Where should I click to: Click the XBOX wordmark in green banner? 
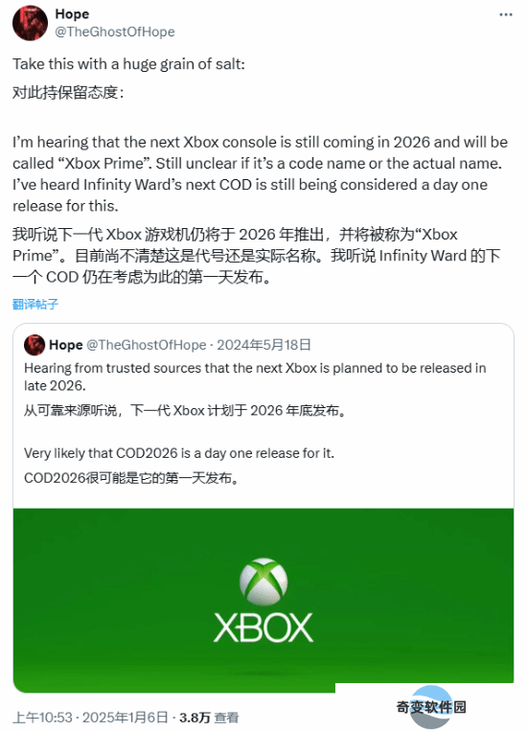pos(263,628)
